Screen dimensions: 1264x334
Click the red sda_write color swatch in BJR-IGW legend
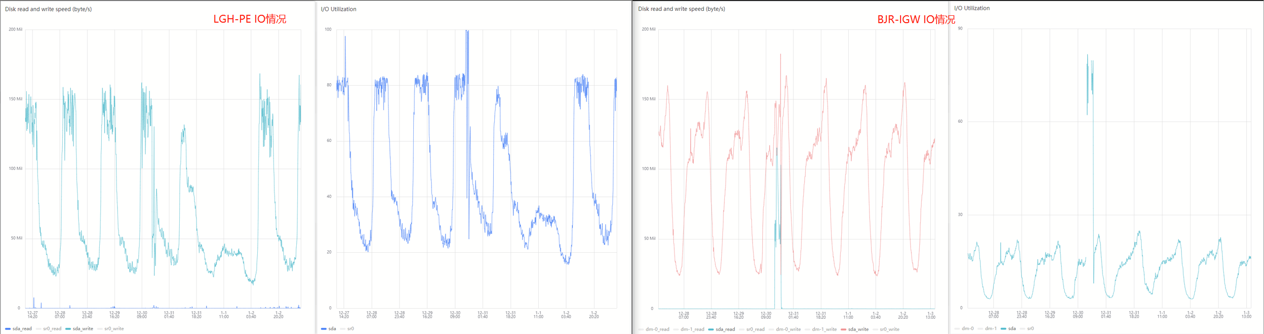pos(843,329)
